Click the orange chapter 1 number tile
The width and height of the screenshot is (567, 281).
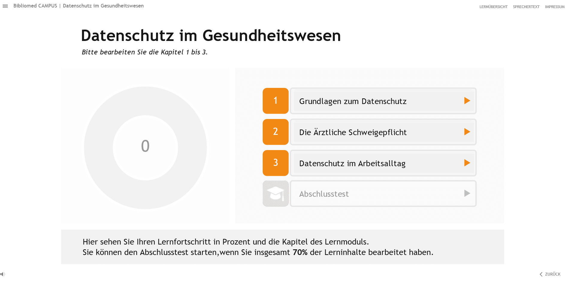click(276, 101)
